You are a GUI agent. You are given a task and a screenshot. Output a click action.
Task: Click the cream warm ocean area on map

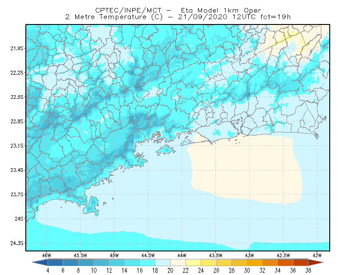pos(245,168)
